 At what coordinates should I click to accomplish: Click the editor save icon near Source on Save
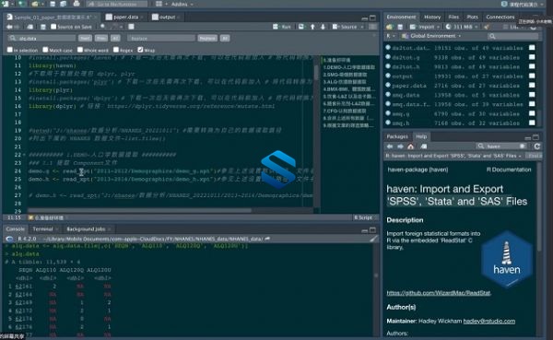(43, 27)
